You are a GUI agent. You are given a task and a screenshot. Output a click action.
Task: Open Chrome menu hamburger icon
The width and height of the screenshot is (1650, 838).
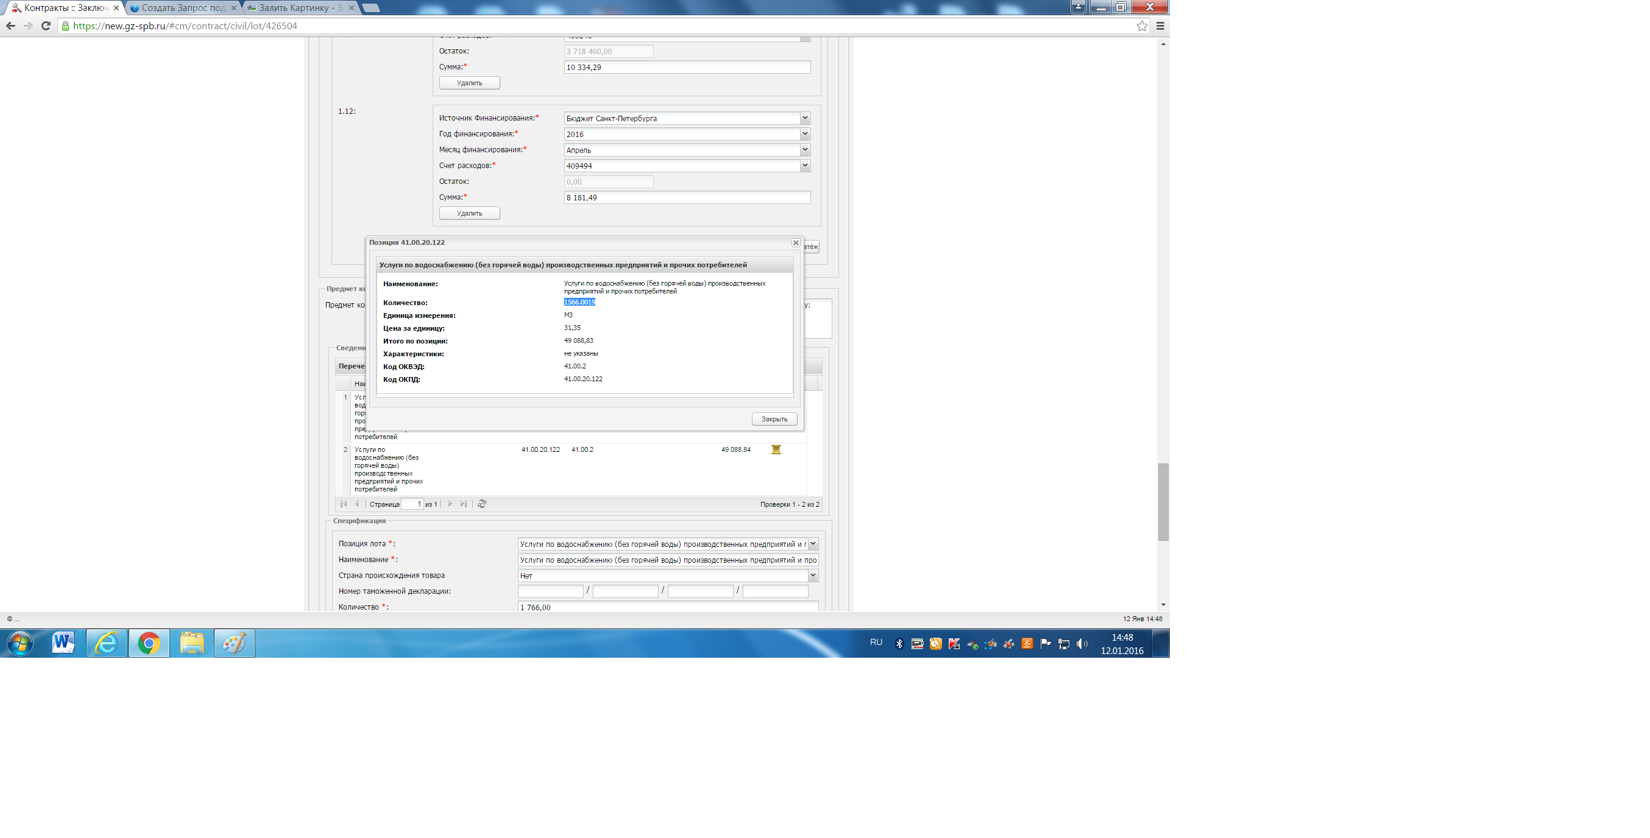point(1160,26)
